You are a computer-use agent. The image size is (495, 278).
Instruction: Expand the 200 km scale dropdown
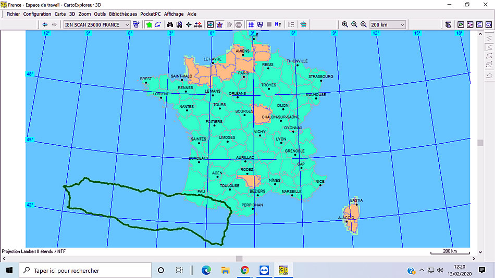(402, 24)
